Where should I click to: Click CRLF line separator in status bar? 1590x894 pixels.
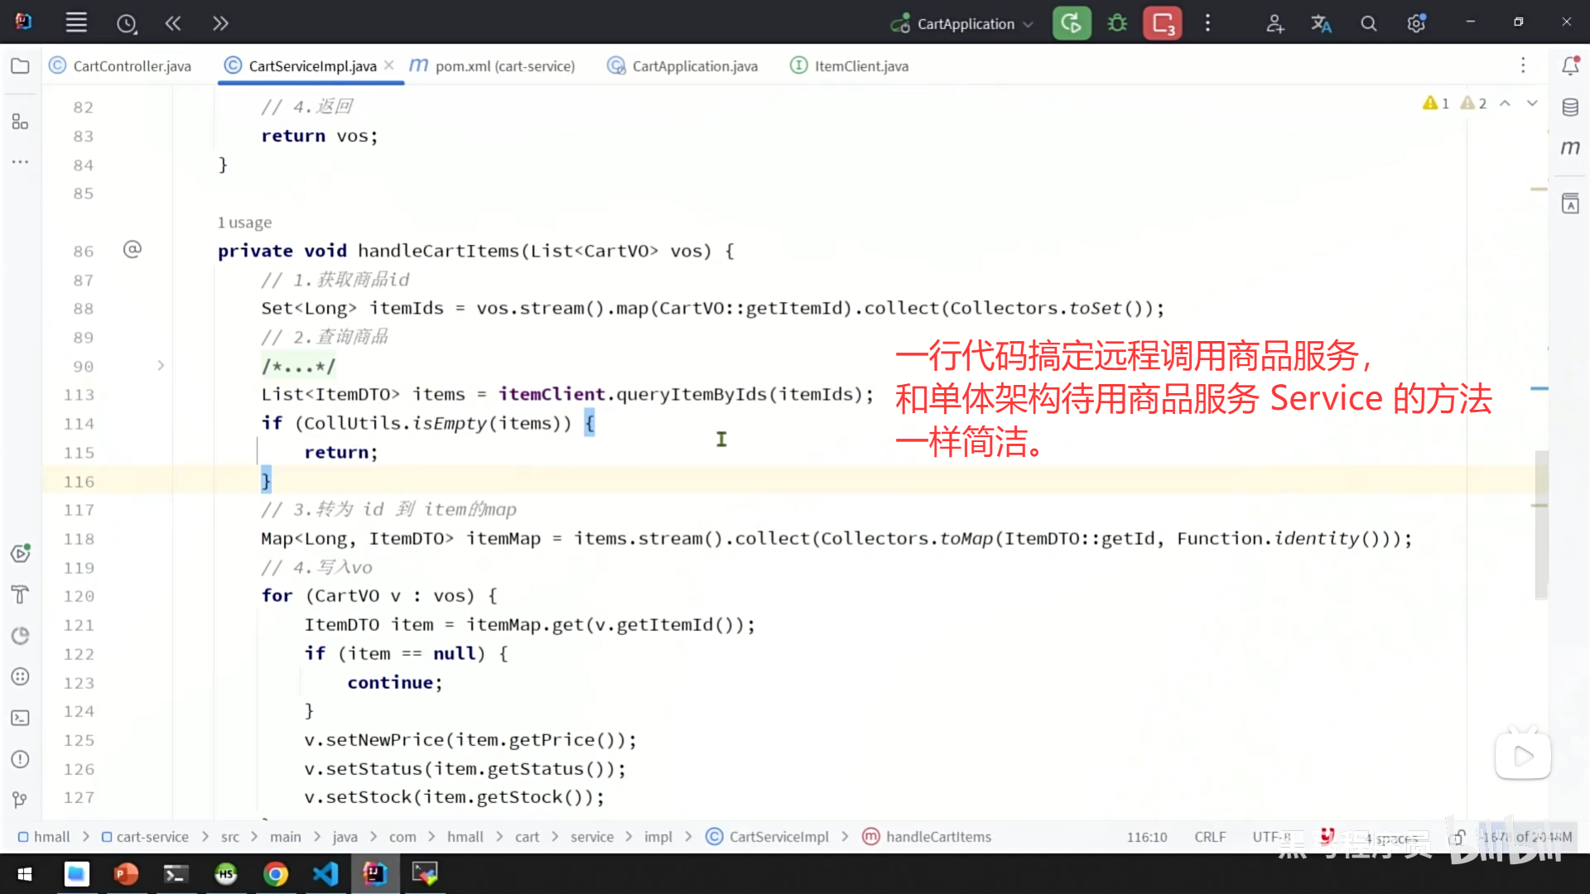(x=1210, y=837)
